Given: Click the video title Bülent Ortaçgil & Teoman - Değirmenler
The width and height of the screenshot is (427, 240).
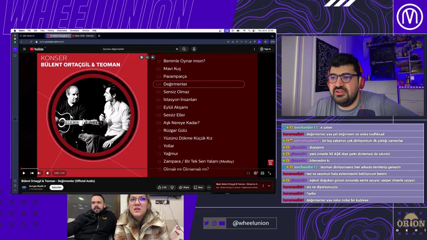Looking at the screenshot, I should 58,181.
